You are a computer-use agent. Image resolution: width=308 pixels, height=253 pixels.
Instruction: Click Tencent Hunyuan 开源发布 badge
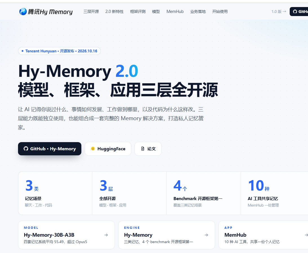pyautogui.click(x=59, y=51)
